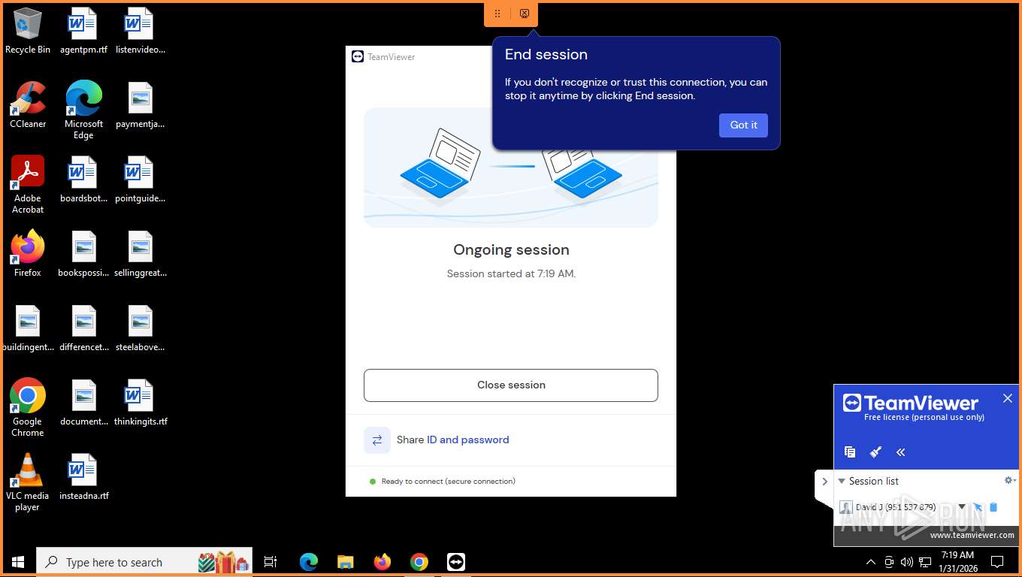Screen dimensions: 1022x577
Task: Click the gift boxes search highlight icon
Action: click(224, 562)
